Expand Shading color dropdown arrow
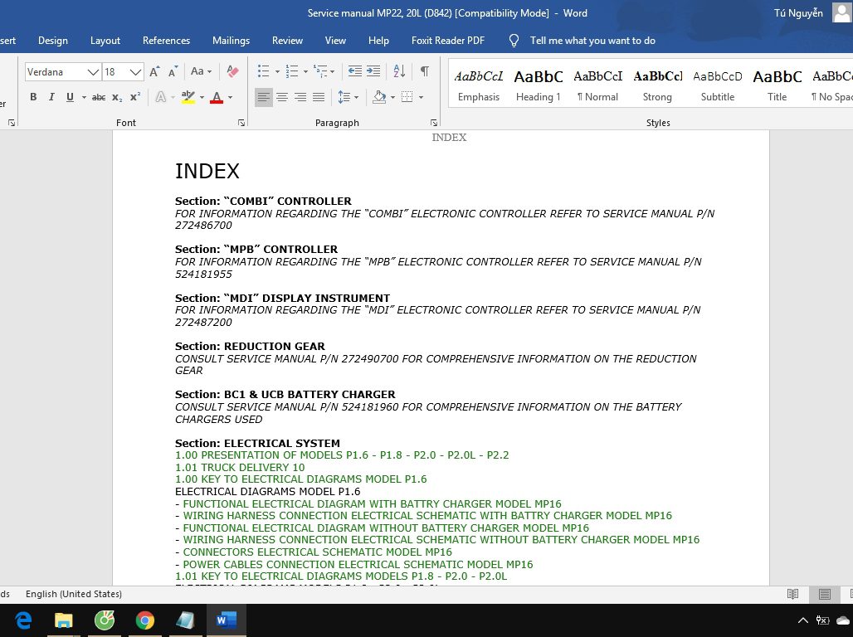 392,97
